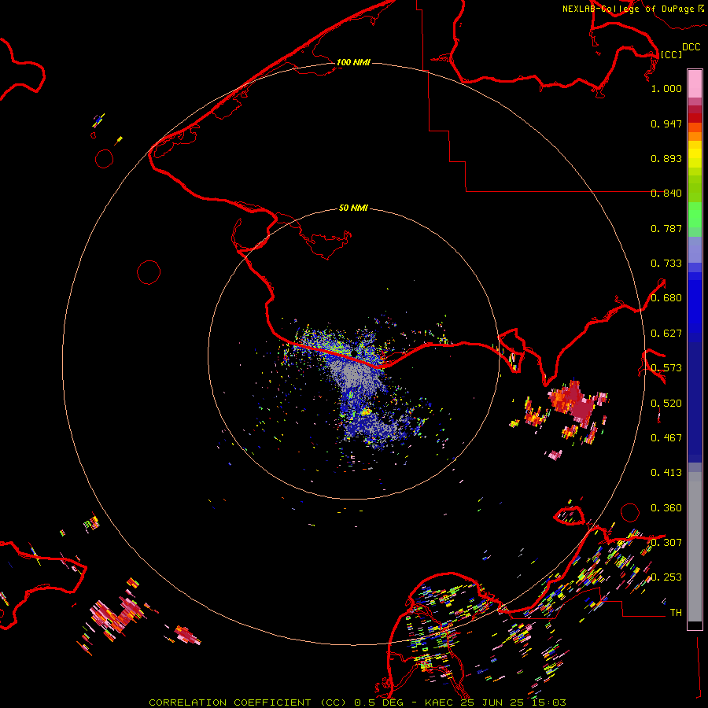Click the 0.307 scale value
The height and width of the screenshot is (708, 708).
point(666,543)
